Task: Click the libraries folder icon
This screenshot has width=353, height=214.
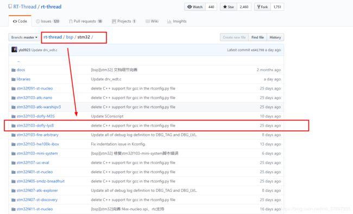Action: click(x=14, y=79)
